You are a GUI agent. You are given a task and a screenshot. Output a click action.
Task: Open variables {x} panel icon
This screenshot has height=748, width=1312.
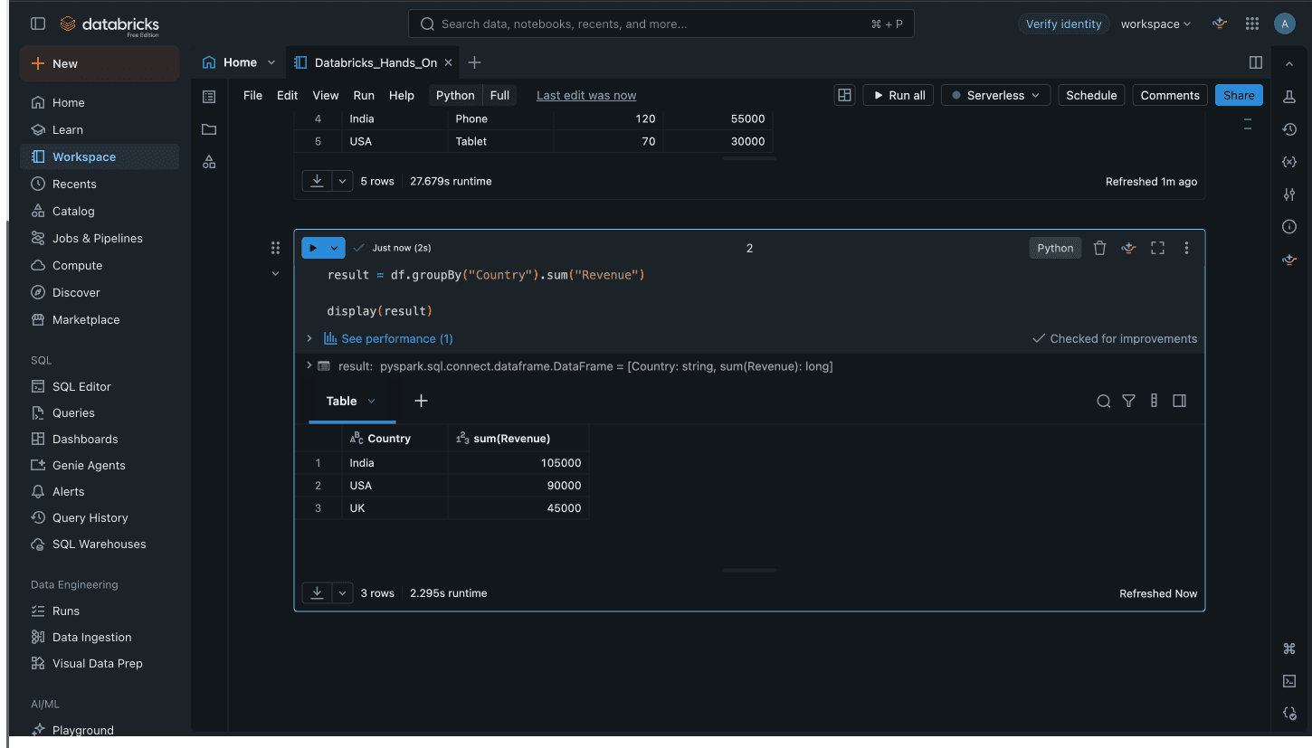(1289, 162)
